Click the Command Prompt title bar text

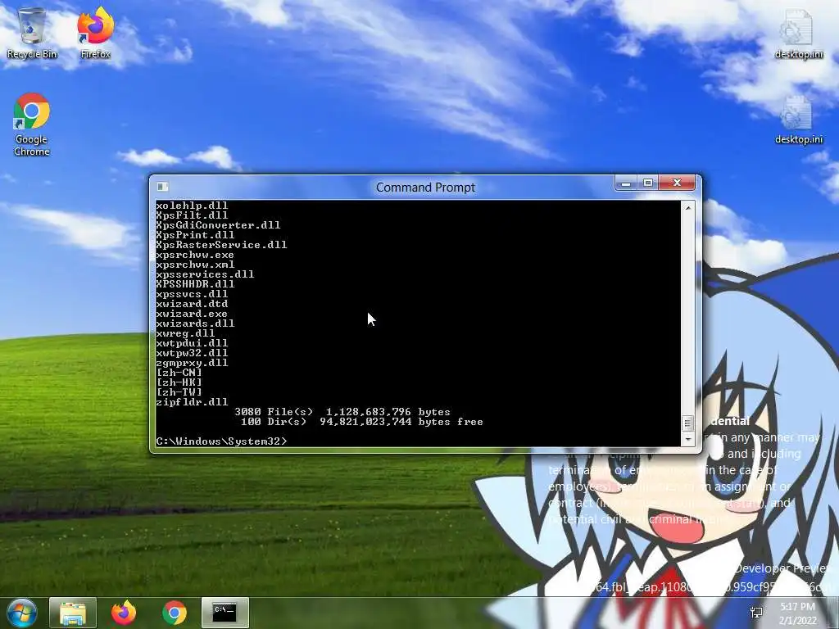(425, 188)
